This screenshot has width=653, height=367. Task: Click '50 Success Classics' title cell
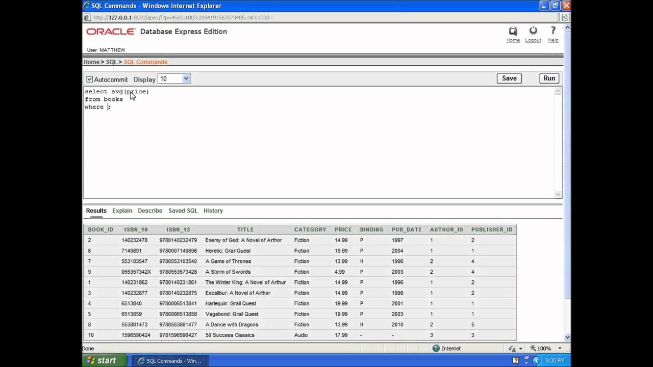click(230, 335)
